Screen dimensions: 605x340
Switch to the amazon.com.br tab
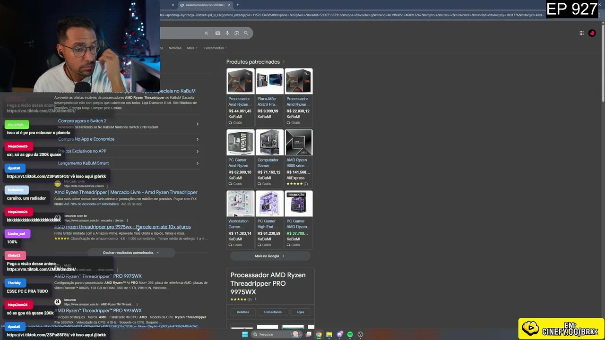[x=204, y=5]
